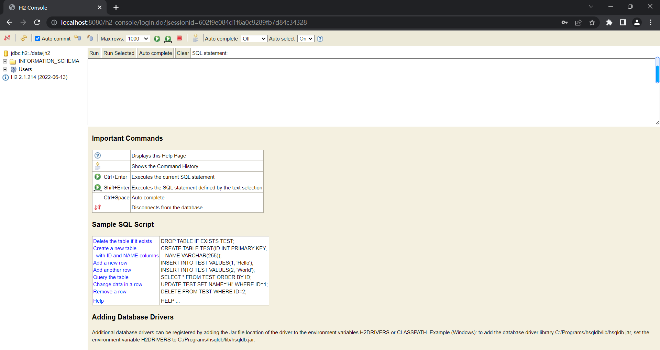Click the Help question mark icon in the toolbar
This screenshot has height=350, width=660.
(x=320, y=38)
